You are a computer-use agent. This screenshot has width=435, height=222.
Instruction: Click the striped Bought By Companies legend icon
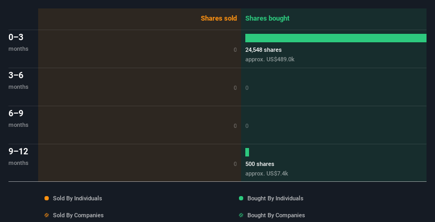pos(241,215)
